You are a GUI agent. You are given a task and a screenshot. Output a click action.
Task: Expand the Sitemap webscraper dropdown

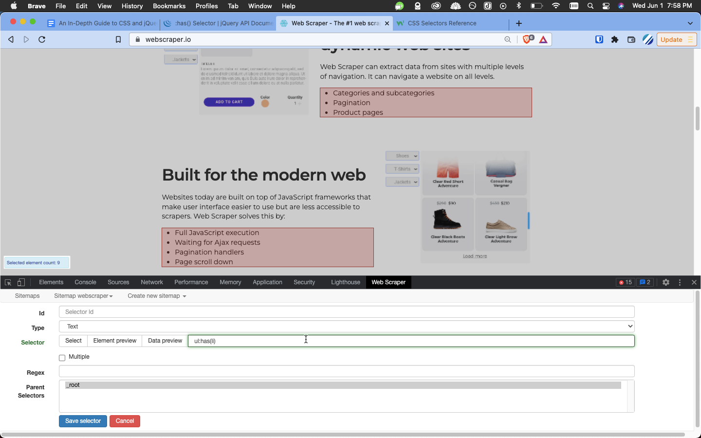tap(83, 296)
